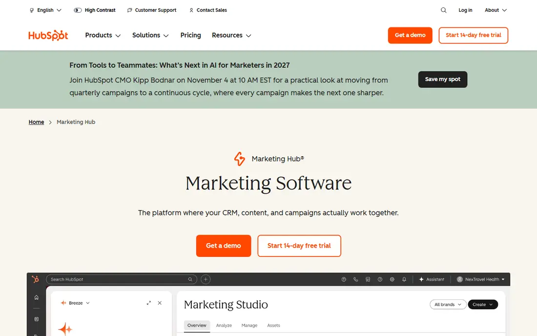Click Start 14-day free trial below tagline
The width and height of the screenshot is (537, 336).
pyautogui.click(x=299, y=246)
